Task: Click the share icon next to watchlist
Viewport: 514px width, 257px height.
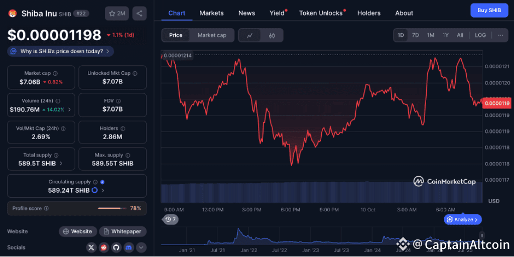Action: 140,14
